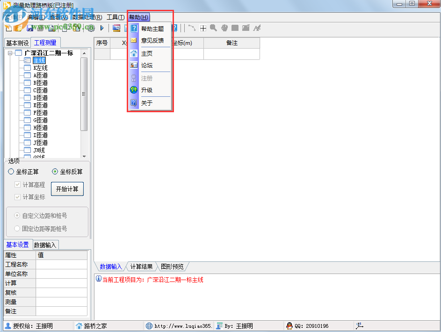
Task: Click the Paste clipboard toolbar icon
Action: (77, 28)
